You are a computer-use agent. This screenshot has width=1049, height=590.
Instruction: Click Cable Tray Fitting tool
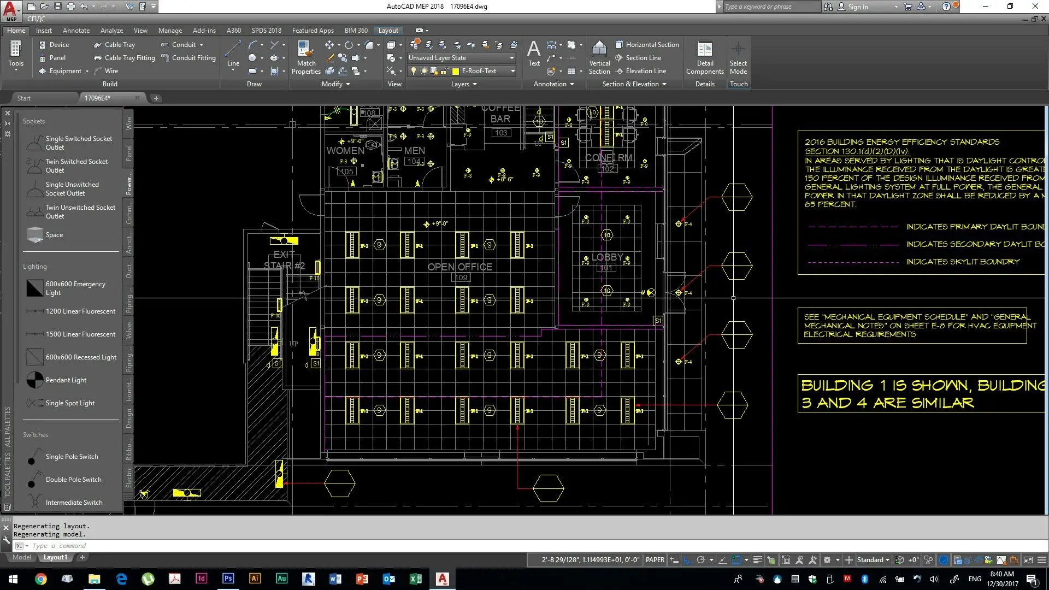pyautogui.click(x=125, y=58)
